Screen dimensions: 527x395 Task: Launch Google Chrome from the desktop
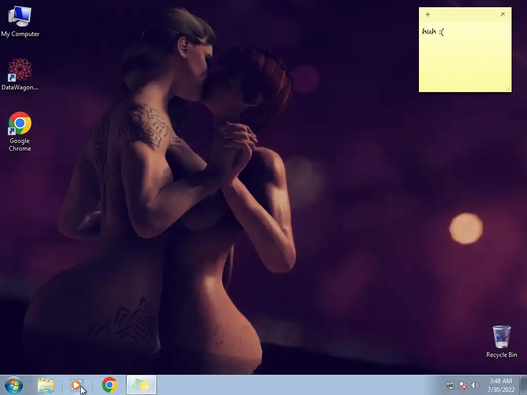20,131
